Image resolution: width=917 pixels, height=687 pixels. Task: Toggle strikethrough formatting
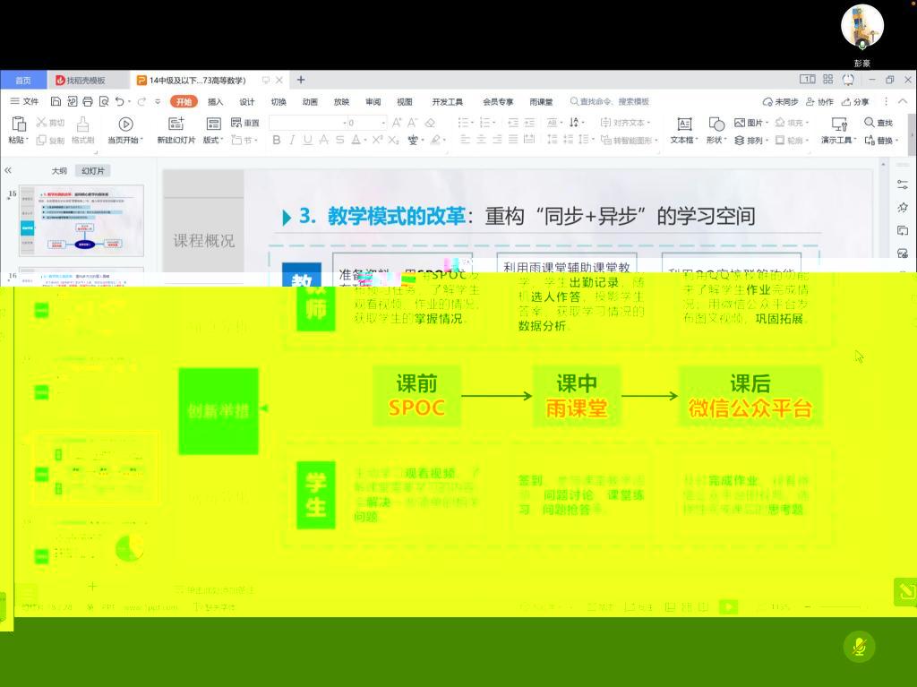pyautogui.click(x=339, y=140)
